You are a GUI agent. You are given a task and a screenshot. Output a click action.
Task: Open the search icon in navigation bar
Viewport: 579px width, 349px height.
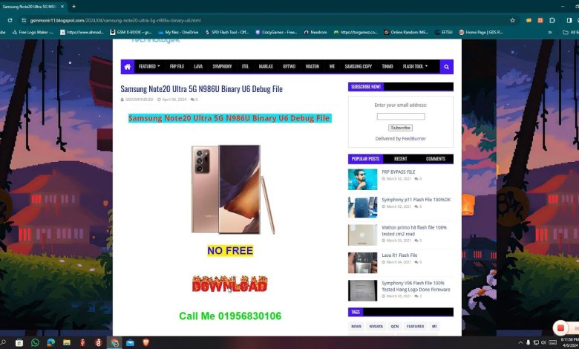tap(446, 67)
